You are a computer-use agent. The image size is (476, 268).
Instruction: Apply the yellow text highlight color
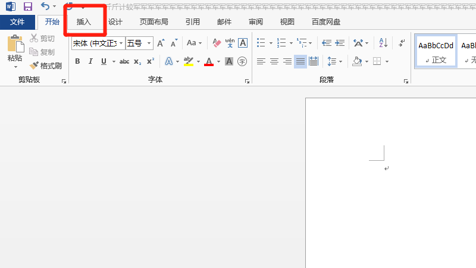[189, 61]
